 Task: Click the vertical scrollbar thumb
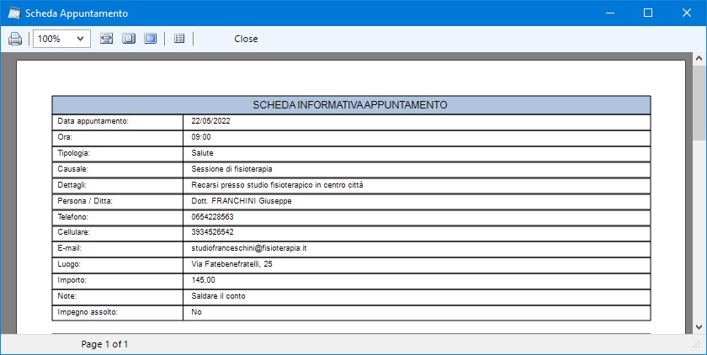[x=699, y=103]
